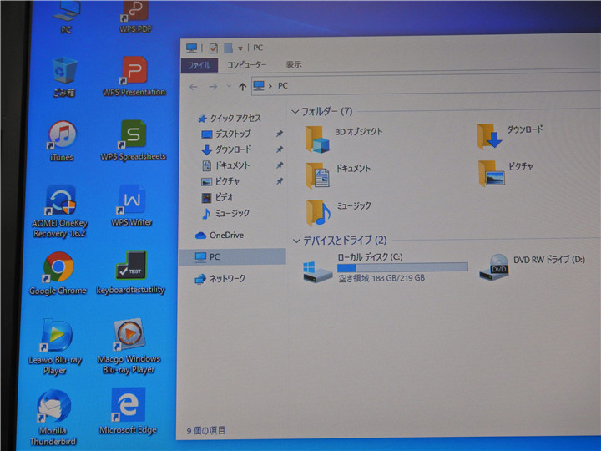Select the Mozilla Thunderbird desktop icon
Image resolution: width=601 pixels, height=451 pixels.
(53, 418)
